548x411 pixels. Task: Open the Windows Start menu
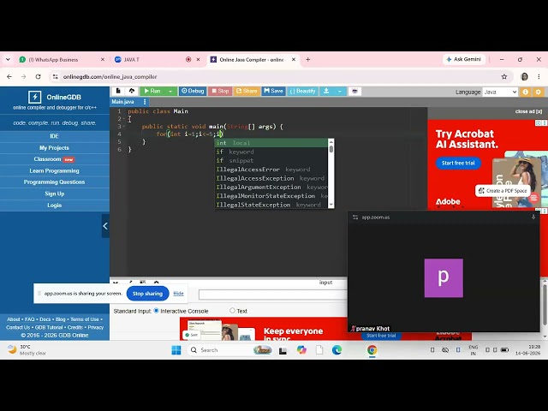176,350
